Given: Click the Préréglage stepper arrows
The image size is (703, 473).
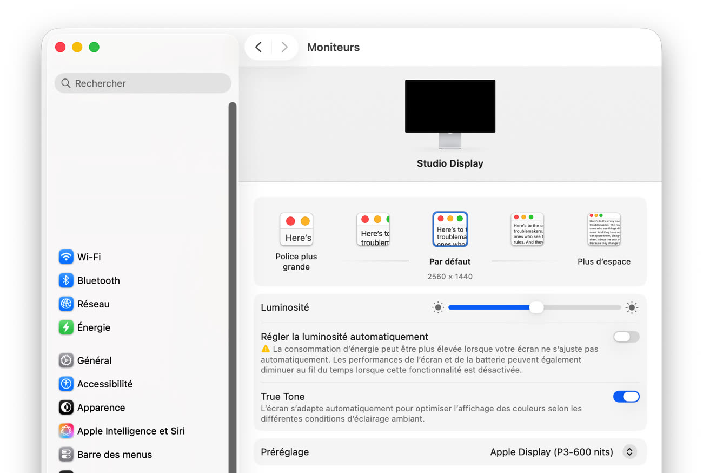Looking at the screenshot, I should [629, 452].
